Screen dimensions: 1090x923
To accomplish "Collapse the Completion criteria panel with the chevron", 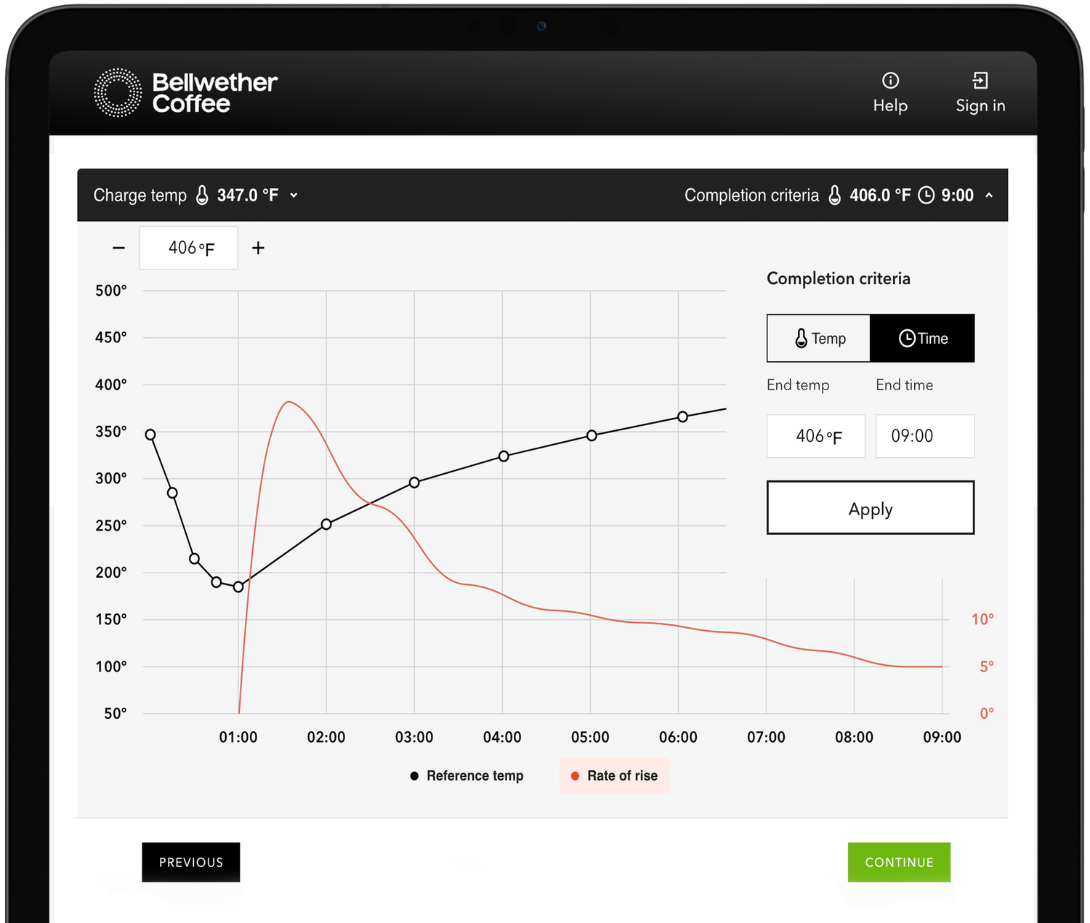I will tap(989, 195).
